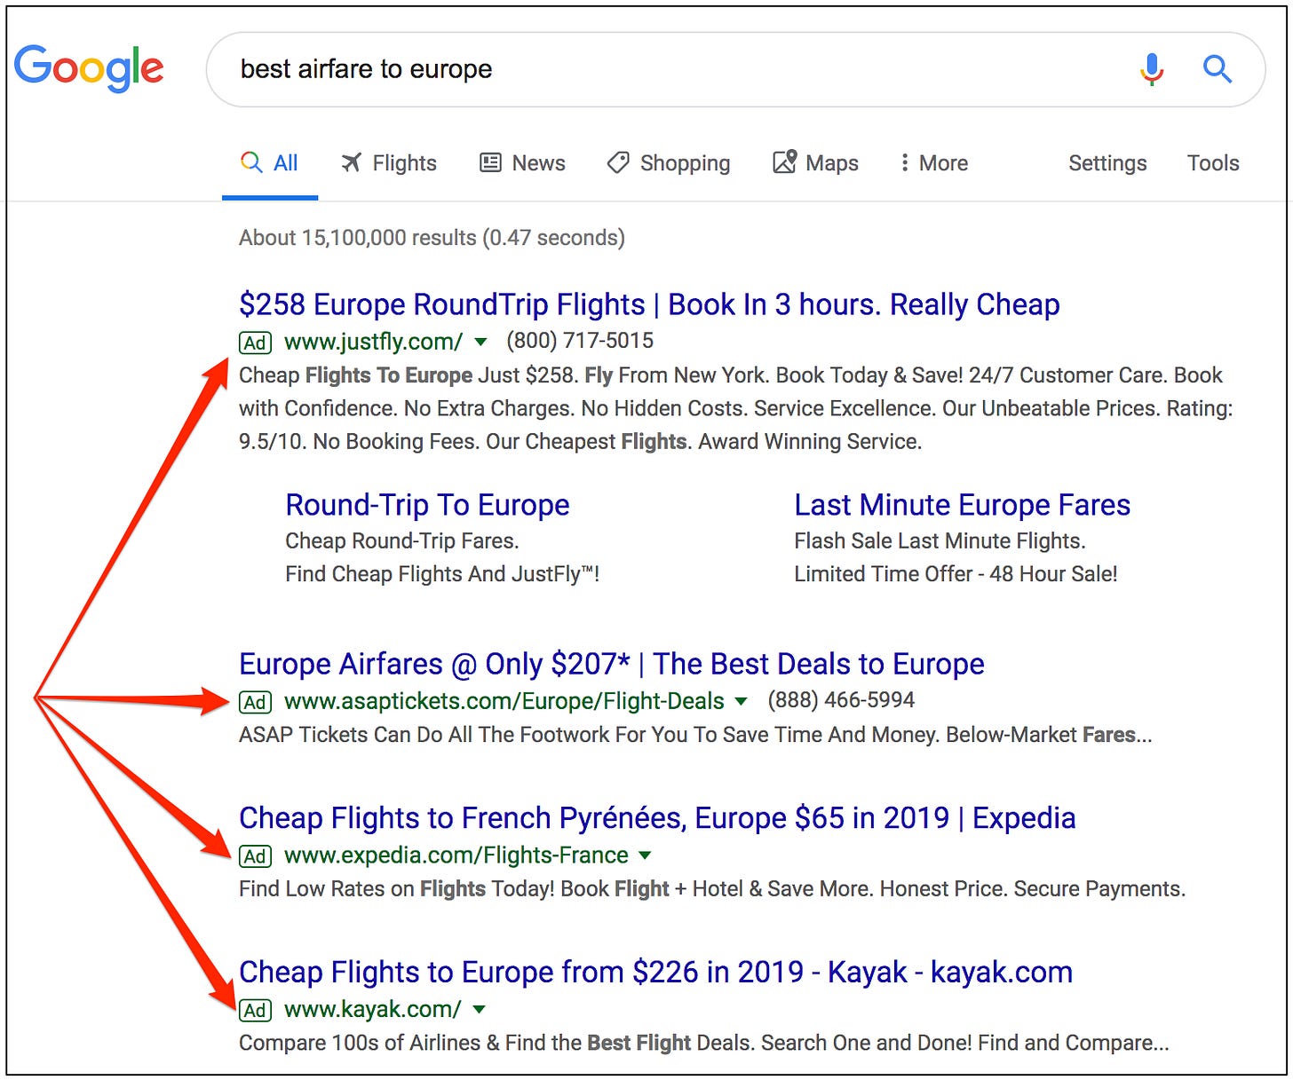Open the Round-Trip To Europe sitelink
Viewport: 1293px width, 1080px height.
[427, 505]
